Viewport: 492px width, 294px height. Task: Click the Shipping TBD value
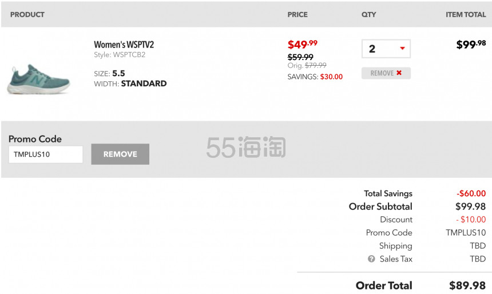[478, 246]
